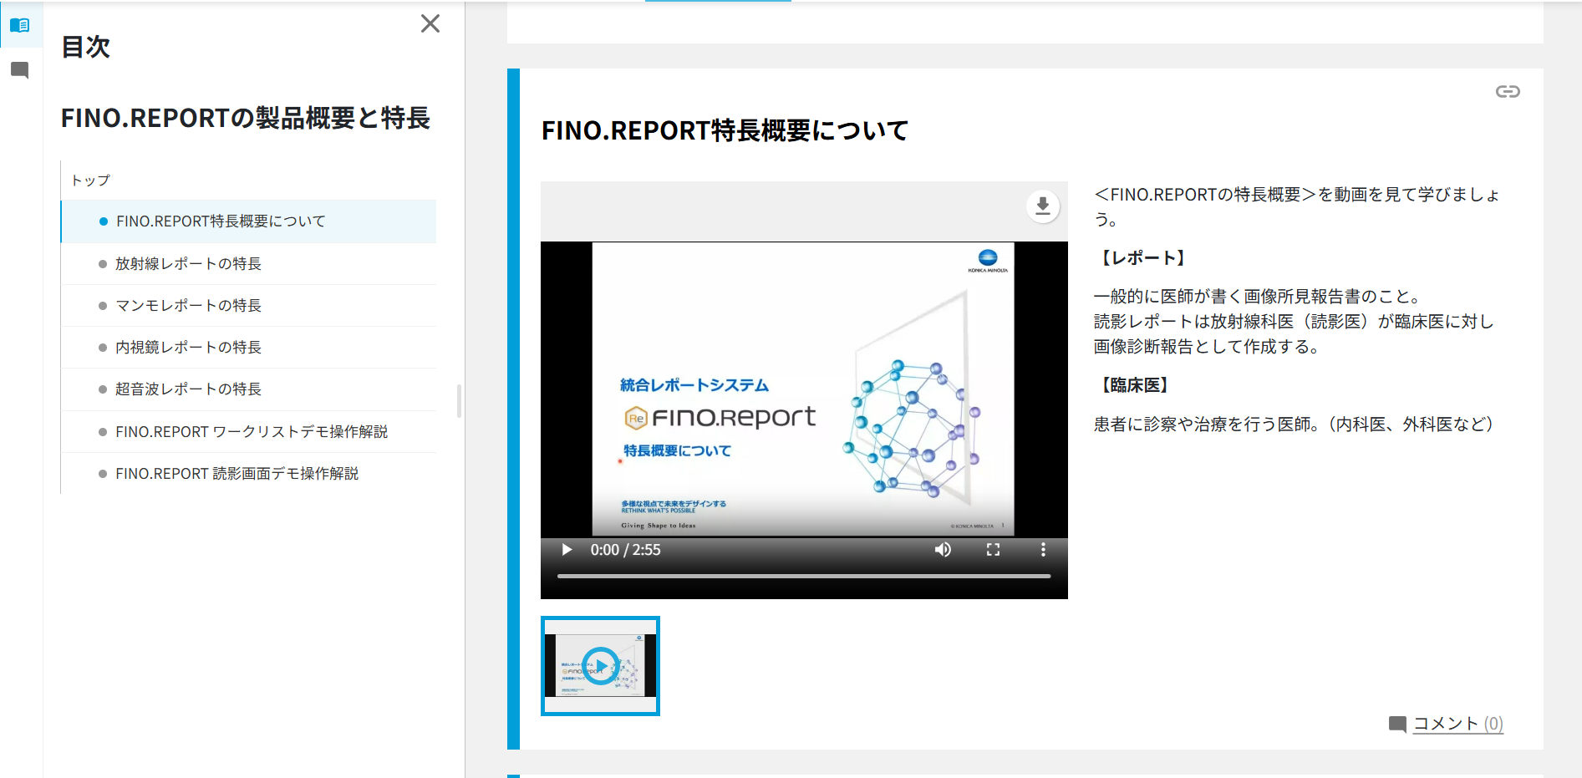The height and width of the screenshot is (778, 1582).
Task: Open the 内視鏡レポートの特長 chapter
Action: coord(187,347)
